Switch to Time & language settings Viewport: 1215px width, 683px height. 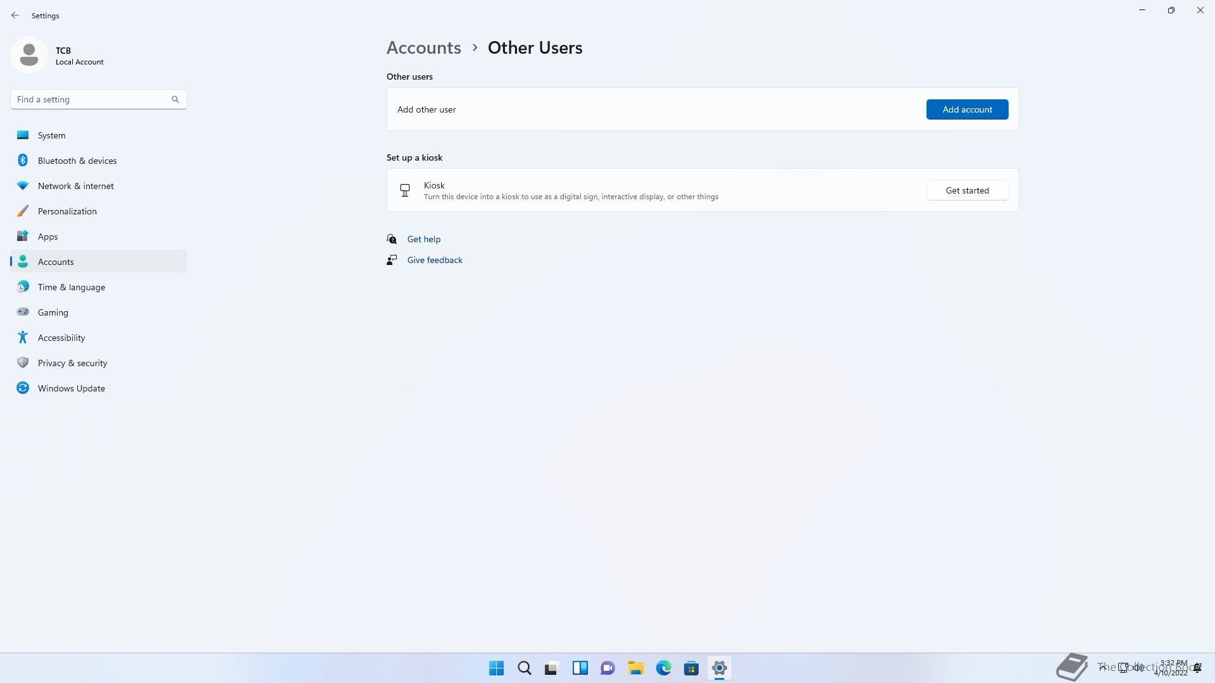(x=71, y=287)
